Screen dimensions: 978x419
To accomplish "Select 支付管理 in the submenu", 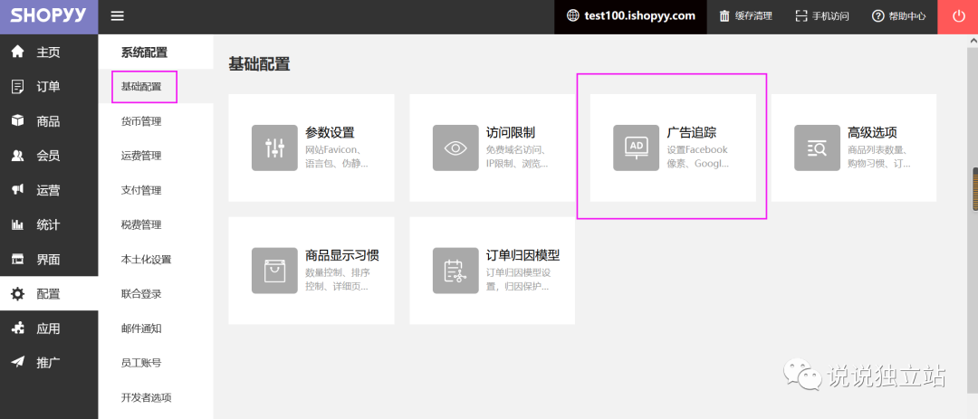I will 141,190.
